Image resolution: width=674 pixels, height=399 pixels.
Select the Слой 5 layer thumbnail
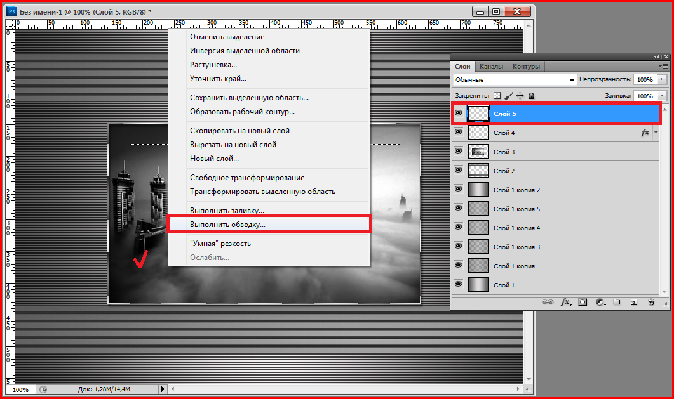[478, 114]
